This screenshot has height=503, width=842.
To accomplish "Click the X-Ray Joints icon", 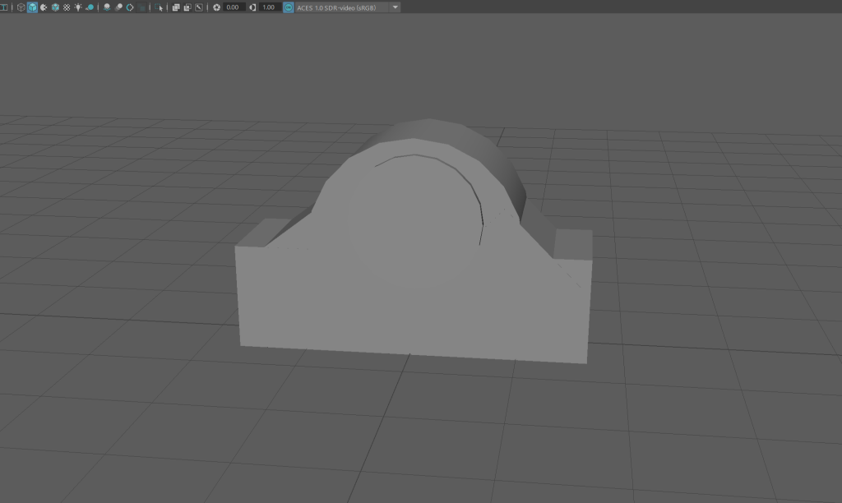I will 198,7.
